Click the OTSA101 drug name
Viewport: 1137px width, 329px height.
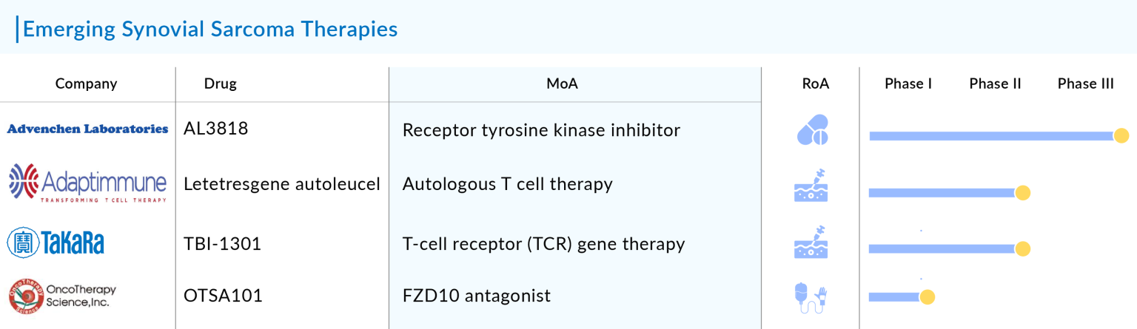223,296
